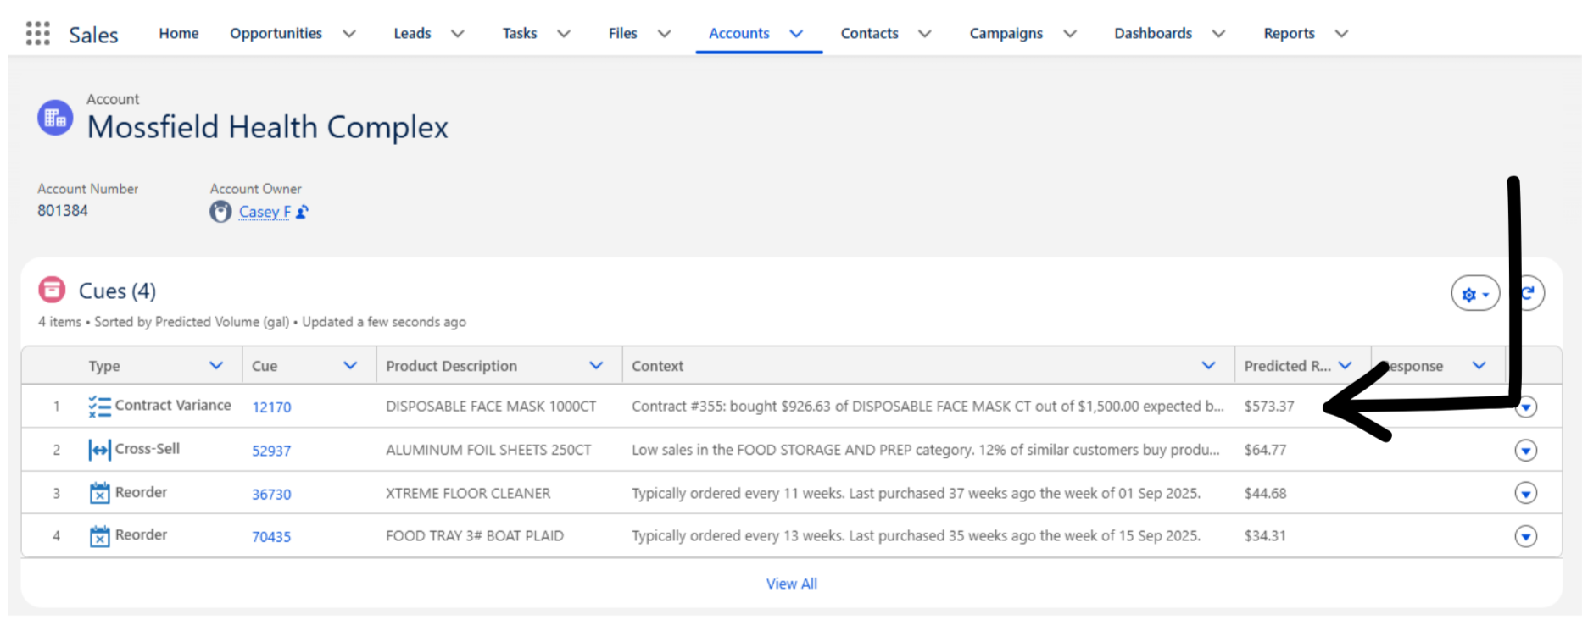
Task: Click change owner icon next to Casey F
Action: coord(302,212)
